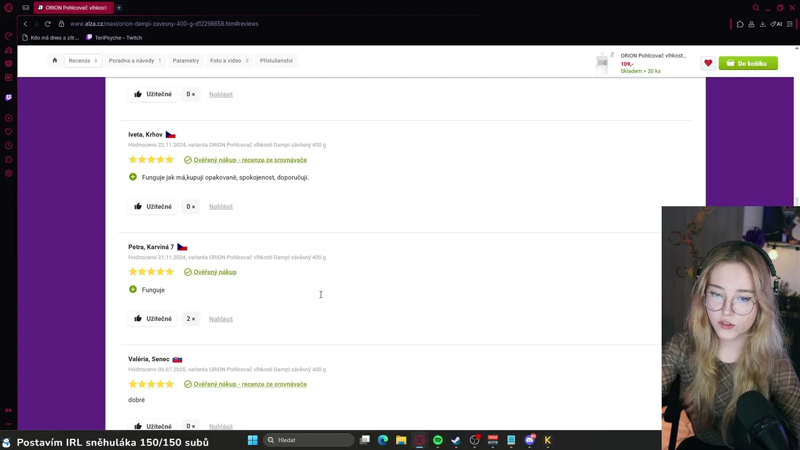800x450 pixels.
Task: Open the extensions cube icon
Action: click(x=740, y=24)
